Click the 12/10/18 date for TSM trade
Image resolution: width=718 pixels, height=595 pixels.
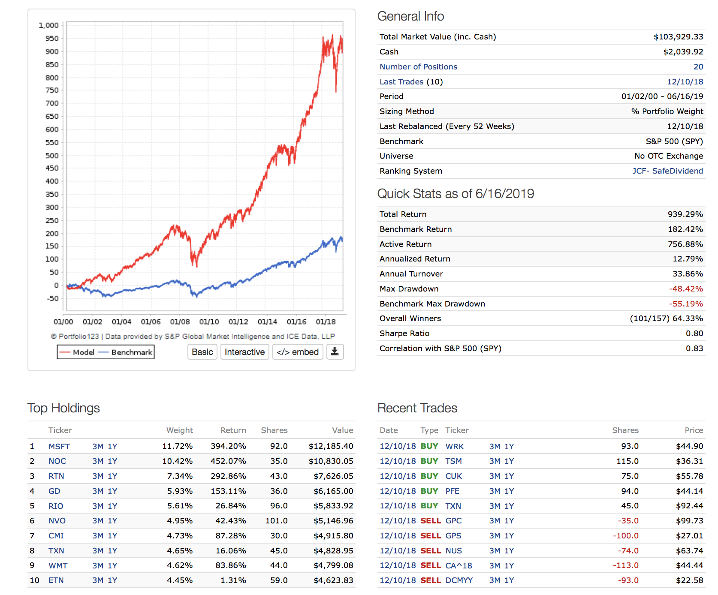(x=397, y=461)
